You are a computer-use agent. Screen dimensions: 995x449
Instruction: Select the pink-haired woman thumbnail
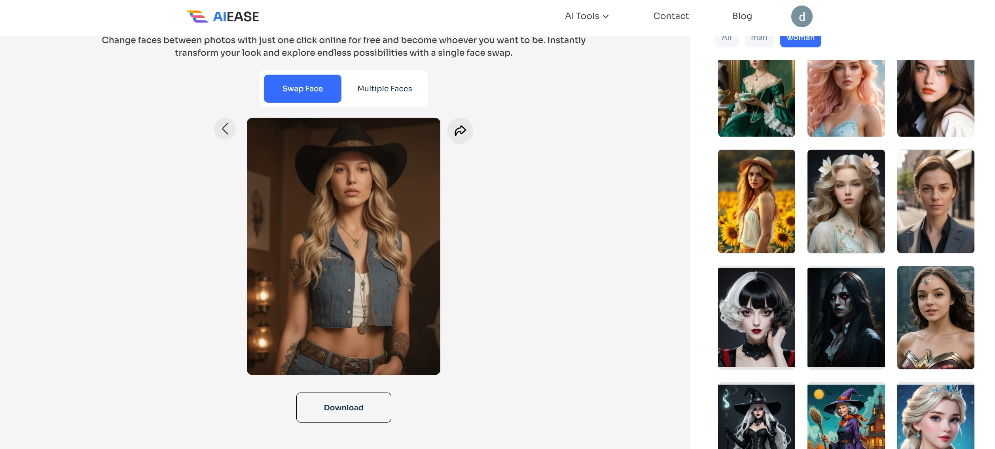click(x=846, y=98)
